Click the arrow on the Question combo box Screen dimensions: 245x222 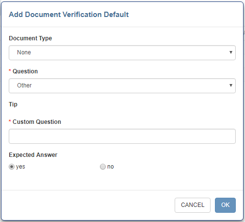pyautogui.click(x=231, y=85)
